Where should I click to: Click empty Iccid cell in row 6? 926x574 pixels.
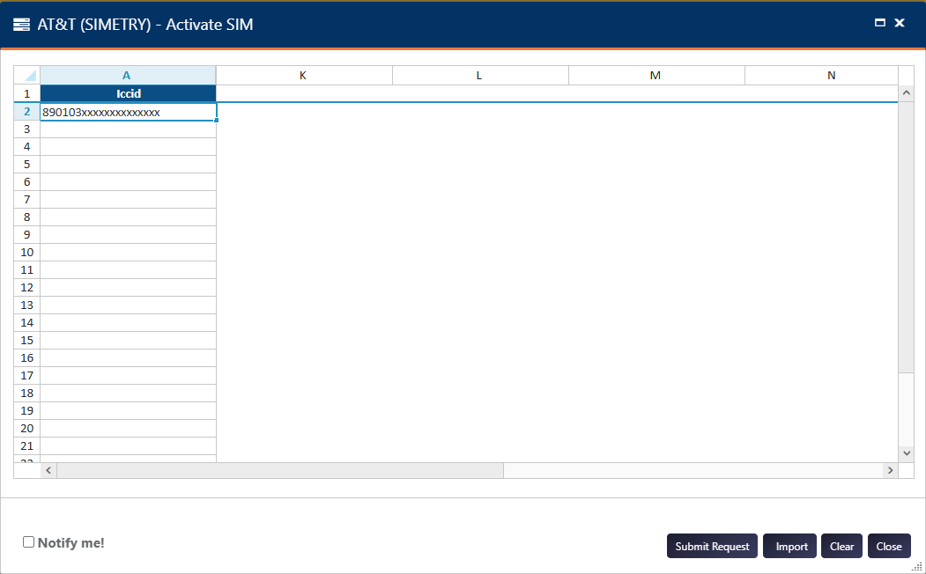pyautogui.click(x=128, y=182)
